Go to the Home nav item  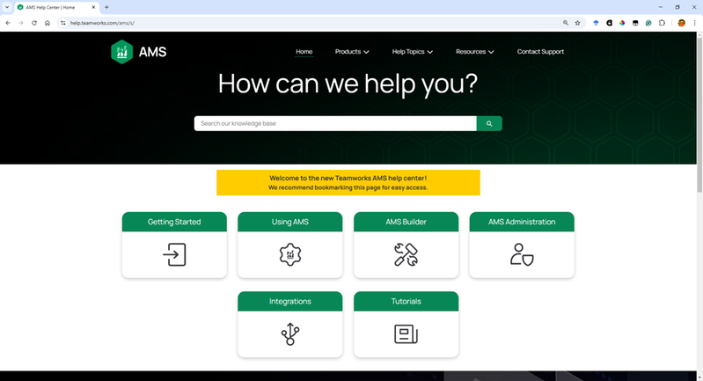coord(304,52)
